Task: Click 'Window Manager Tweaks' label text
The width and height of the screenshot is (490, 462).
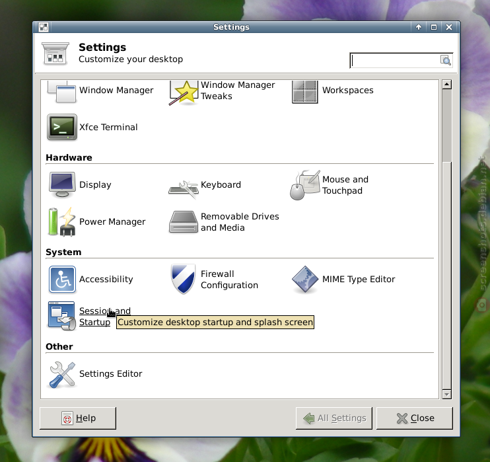Action: point(238,91)
